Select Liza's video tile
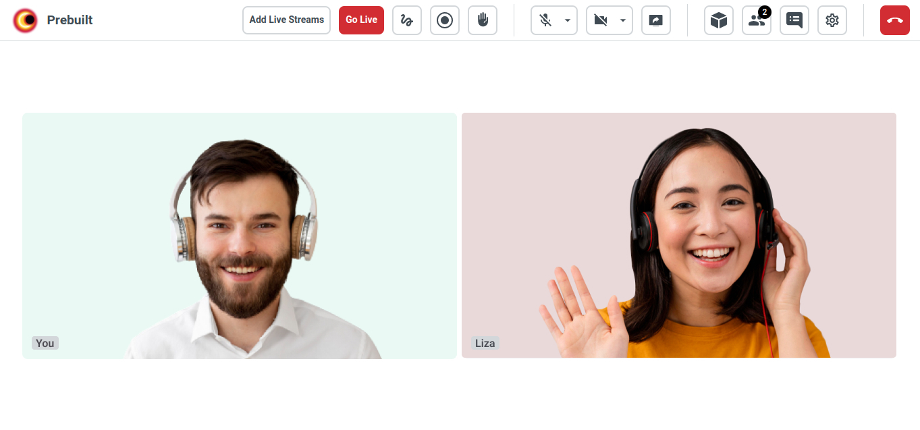 (x=679, y=236)
